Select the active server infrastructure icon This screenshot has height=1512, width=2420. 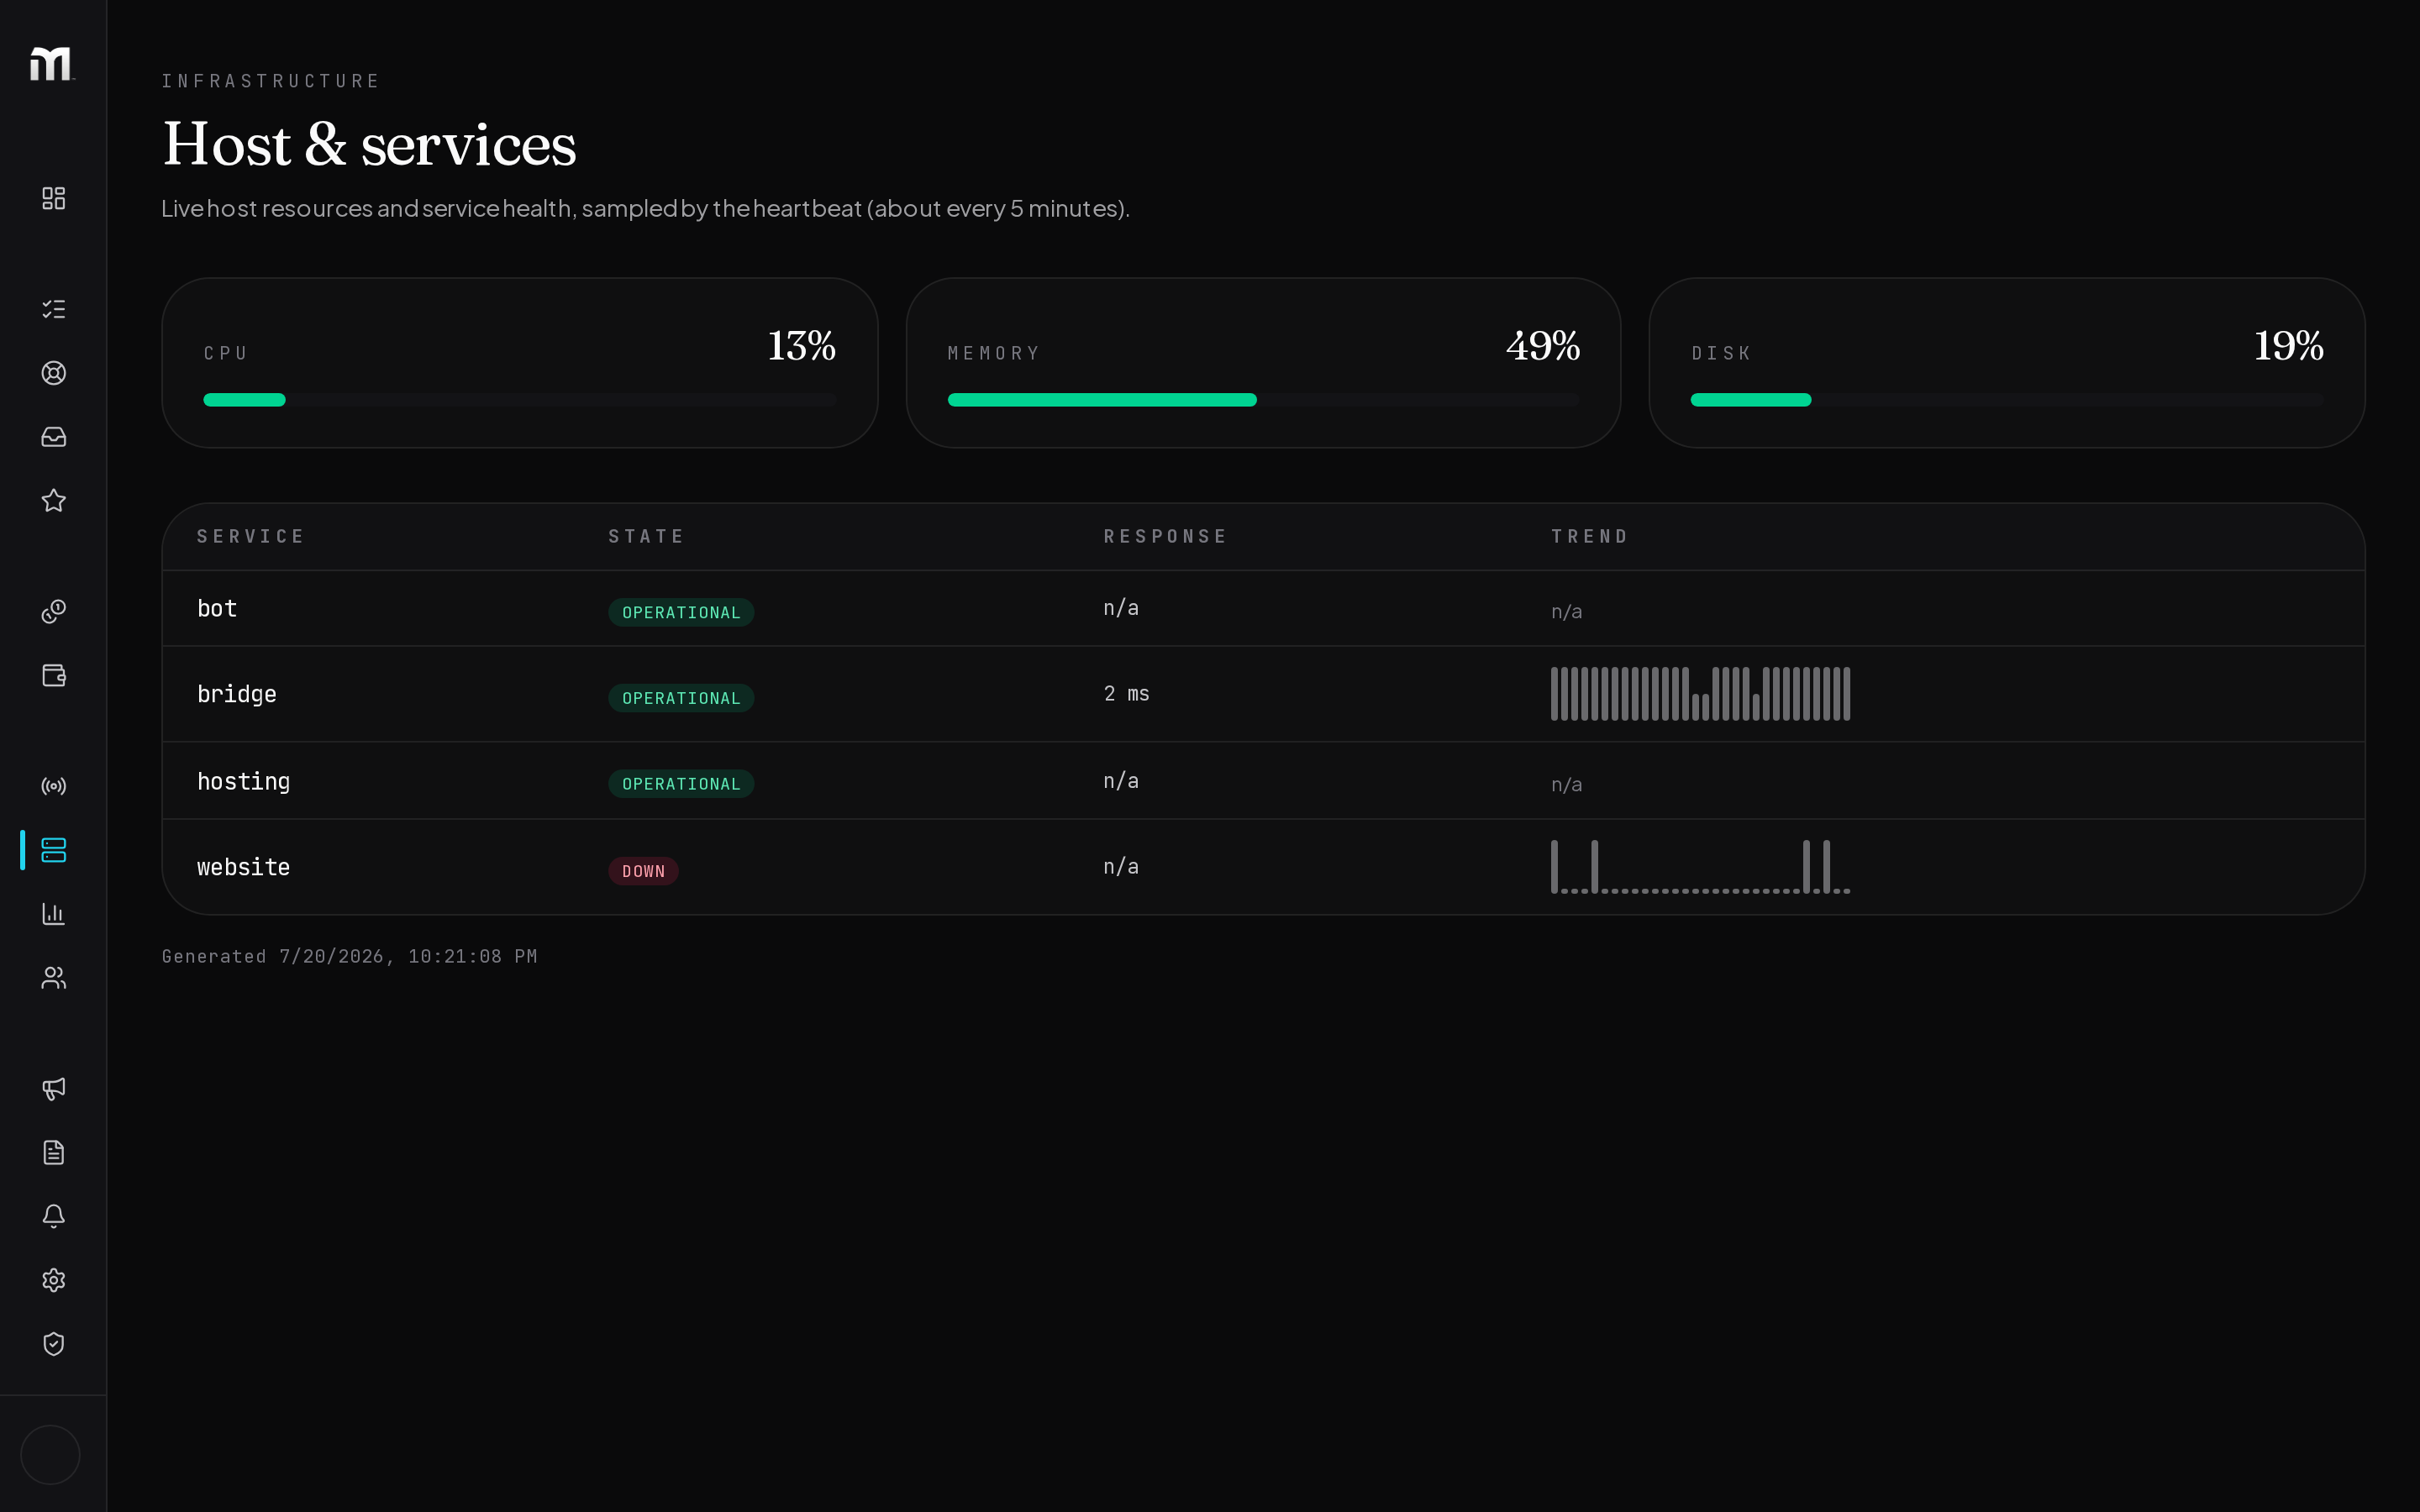coord(54,850)
